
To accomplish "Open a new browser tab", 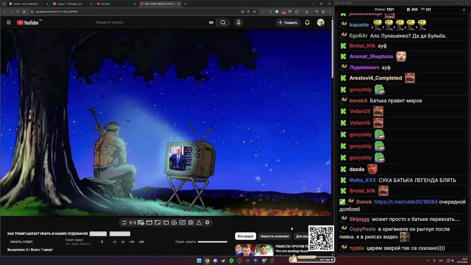I will click(185, 4).
